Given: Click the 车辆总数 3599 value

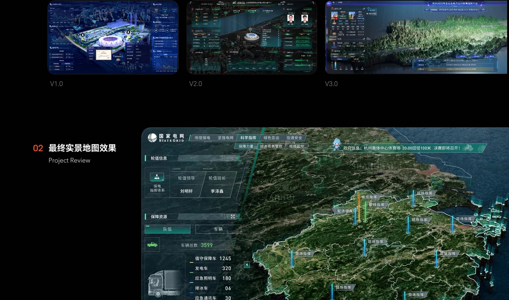Looking at the screenshot, I should [x=207, y=245].
